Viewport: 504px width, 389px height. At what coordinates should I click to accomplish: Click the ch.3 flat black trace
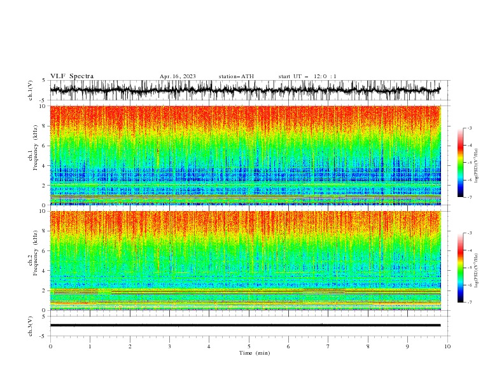click(245, 325)
